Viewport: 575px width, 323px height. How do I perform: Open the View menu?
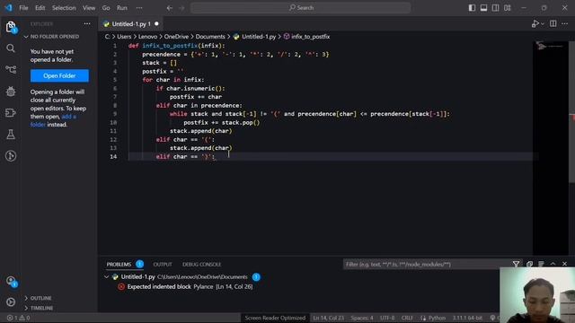click(x=89, y=8)
